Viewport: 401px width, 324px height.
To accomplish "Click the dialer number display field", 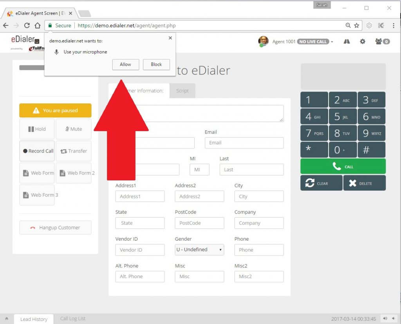I will pyautogui.click(x=343, y=76).
